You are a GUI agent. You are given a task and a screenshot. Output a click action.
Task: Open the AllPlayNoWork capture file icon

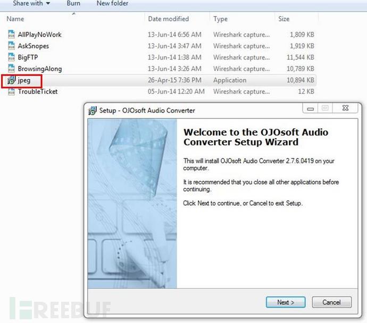pyautogui.click(x=11, y=35)
